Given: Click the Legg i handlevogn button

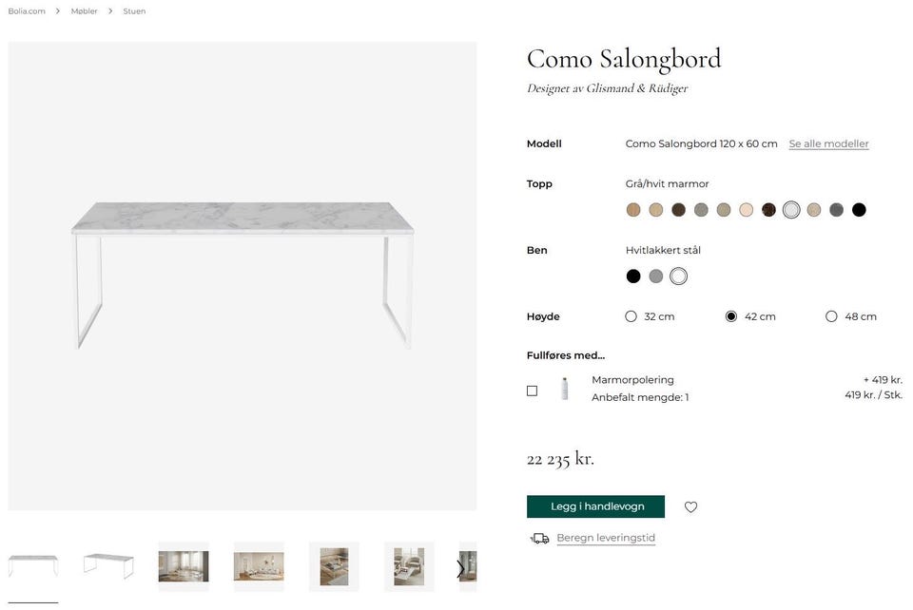Looking at the screenshot, I should (595, 506).
